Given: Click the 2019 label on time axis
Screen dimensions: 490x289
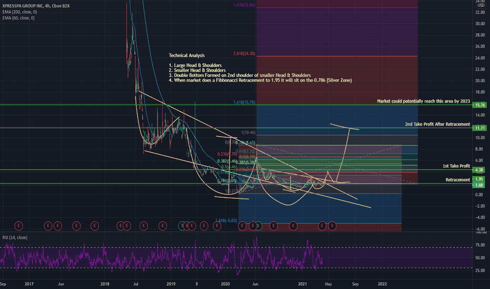Looking at the screenshot, I should click(171, 284).
